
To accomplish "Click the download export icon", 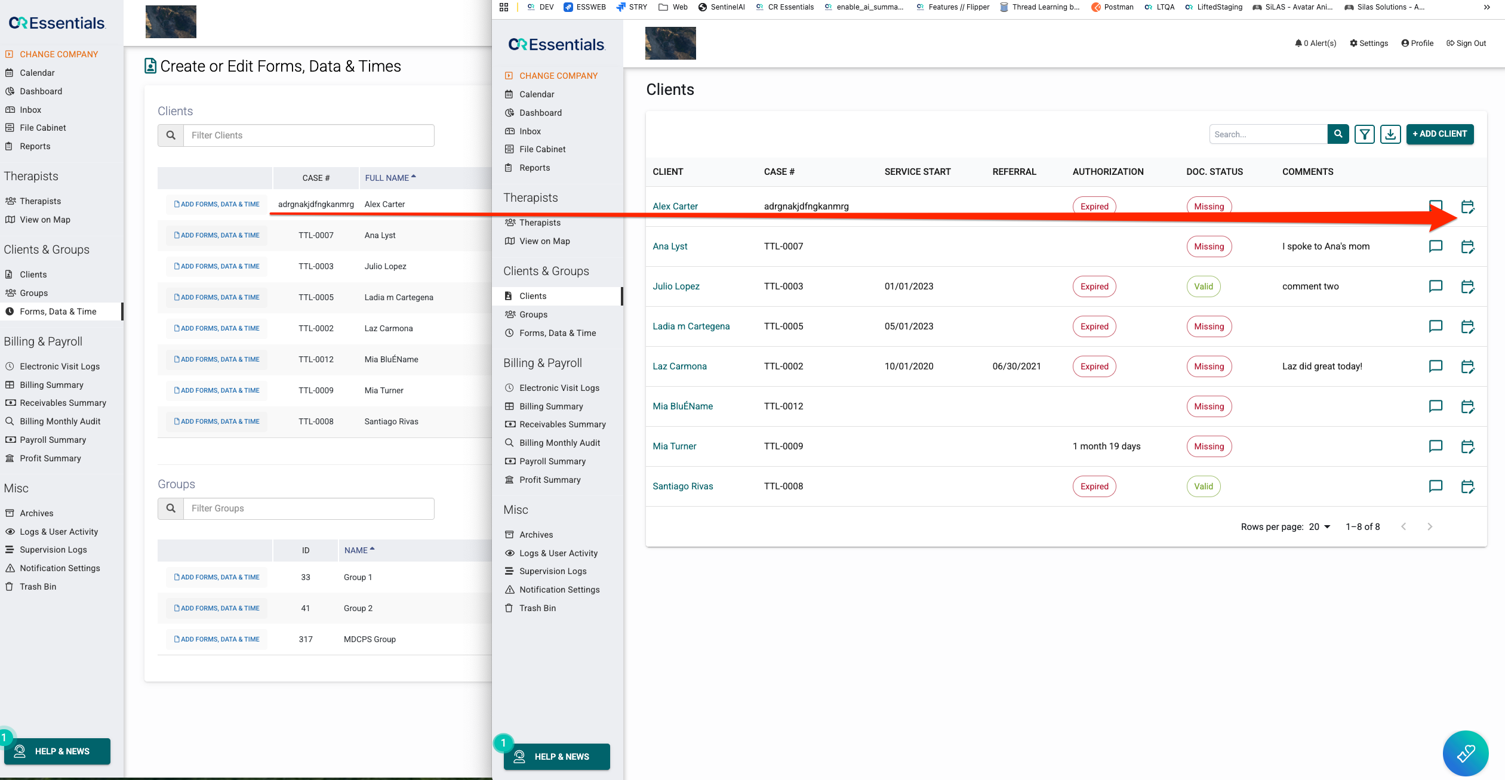I will pyautogui.click(x=1390, y=134).
